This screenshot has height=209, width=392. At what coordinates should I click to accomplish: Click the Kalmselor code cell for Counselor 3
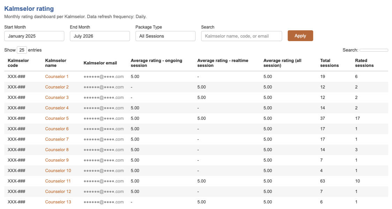pyautogui.click(x=16, y=98)
